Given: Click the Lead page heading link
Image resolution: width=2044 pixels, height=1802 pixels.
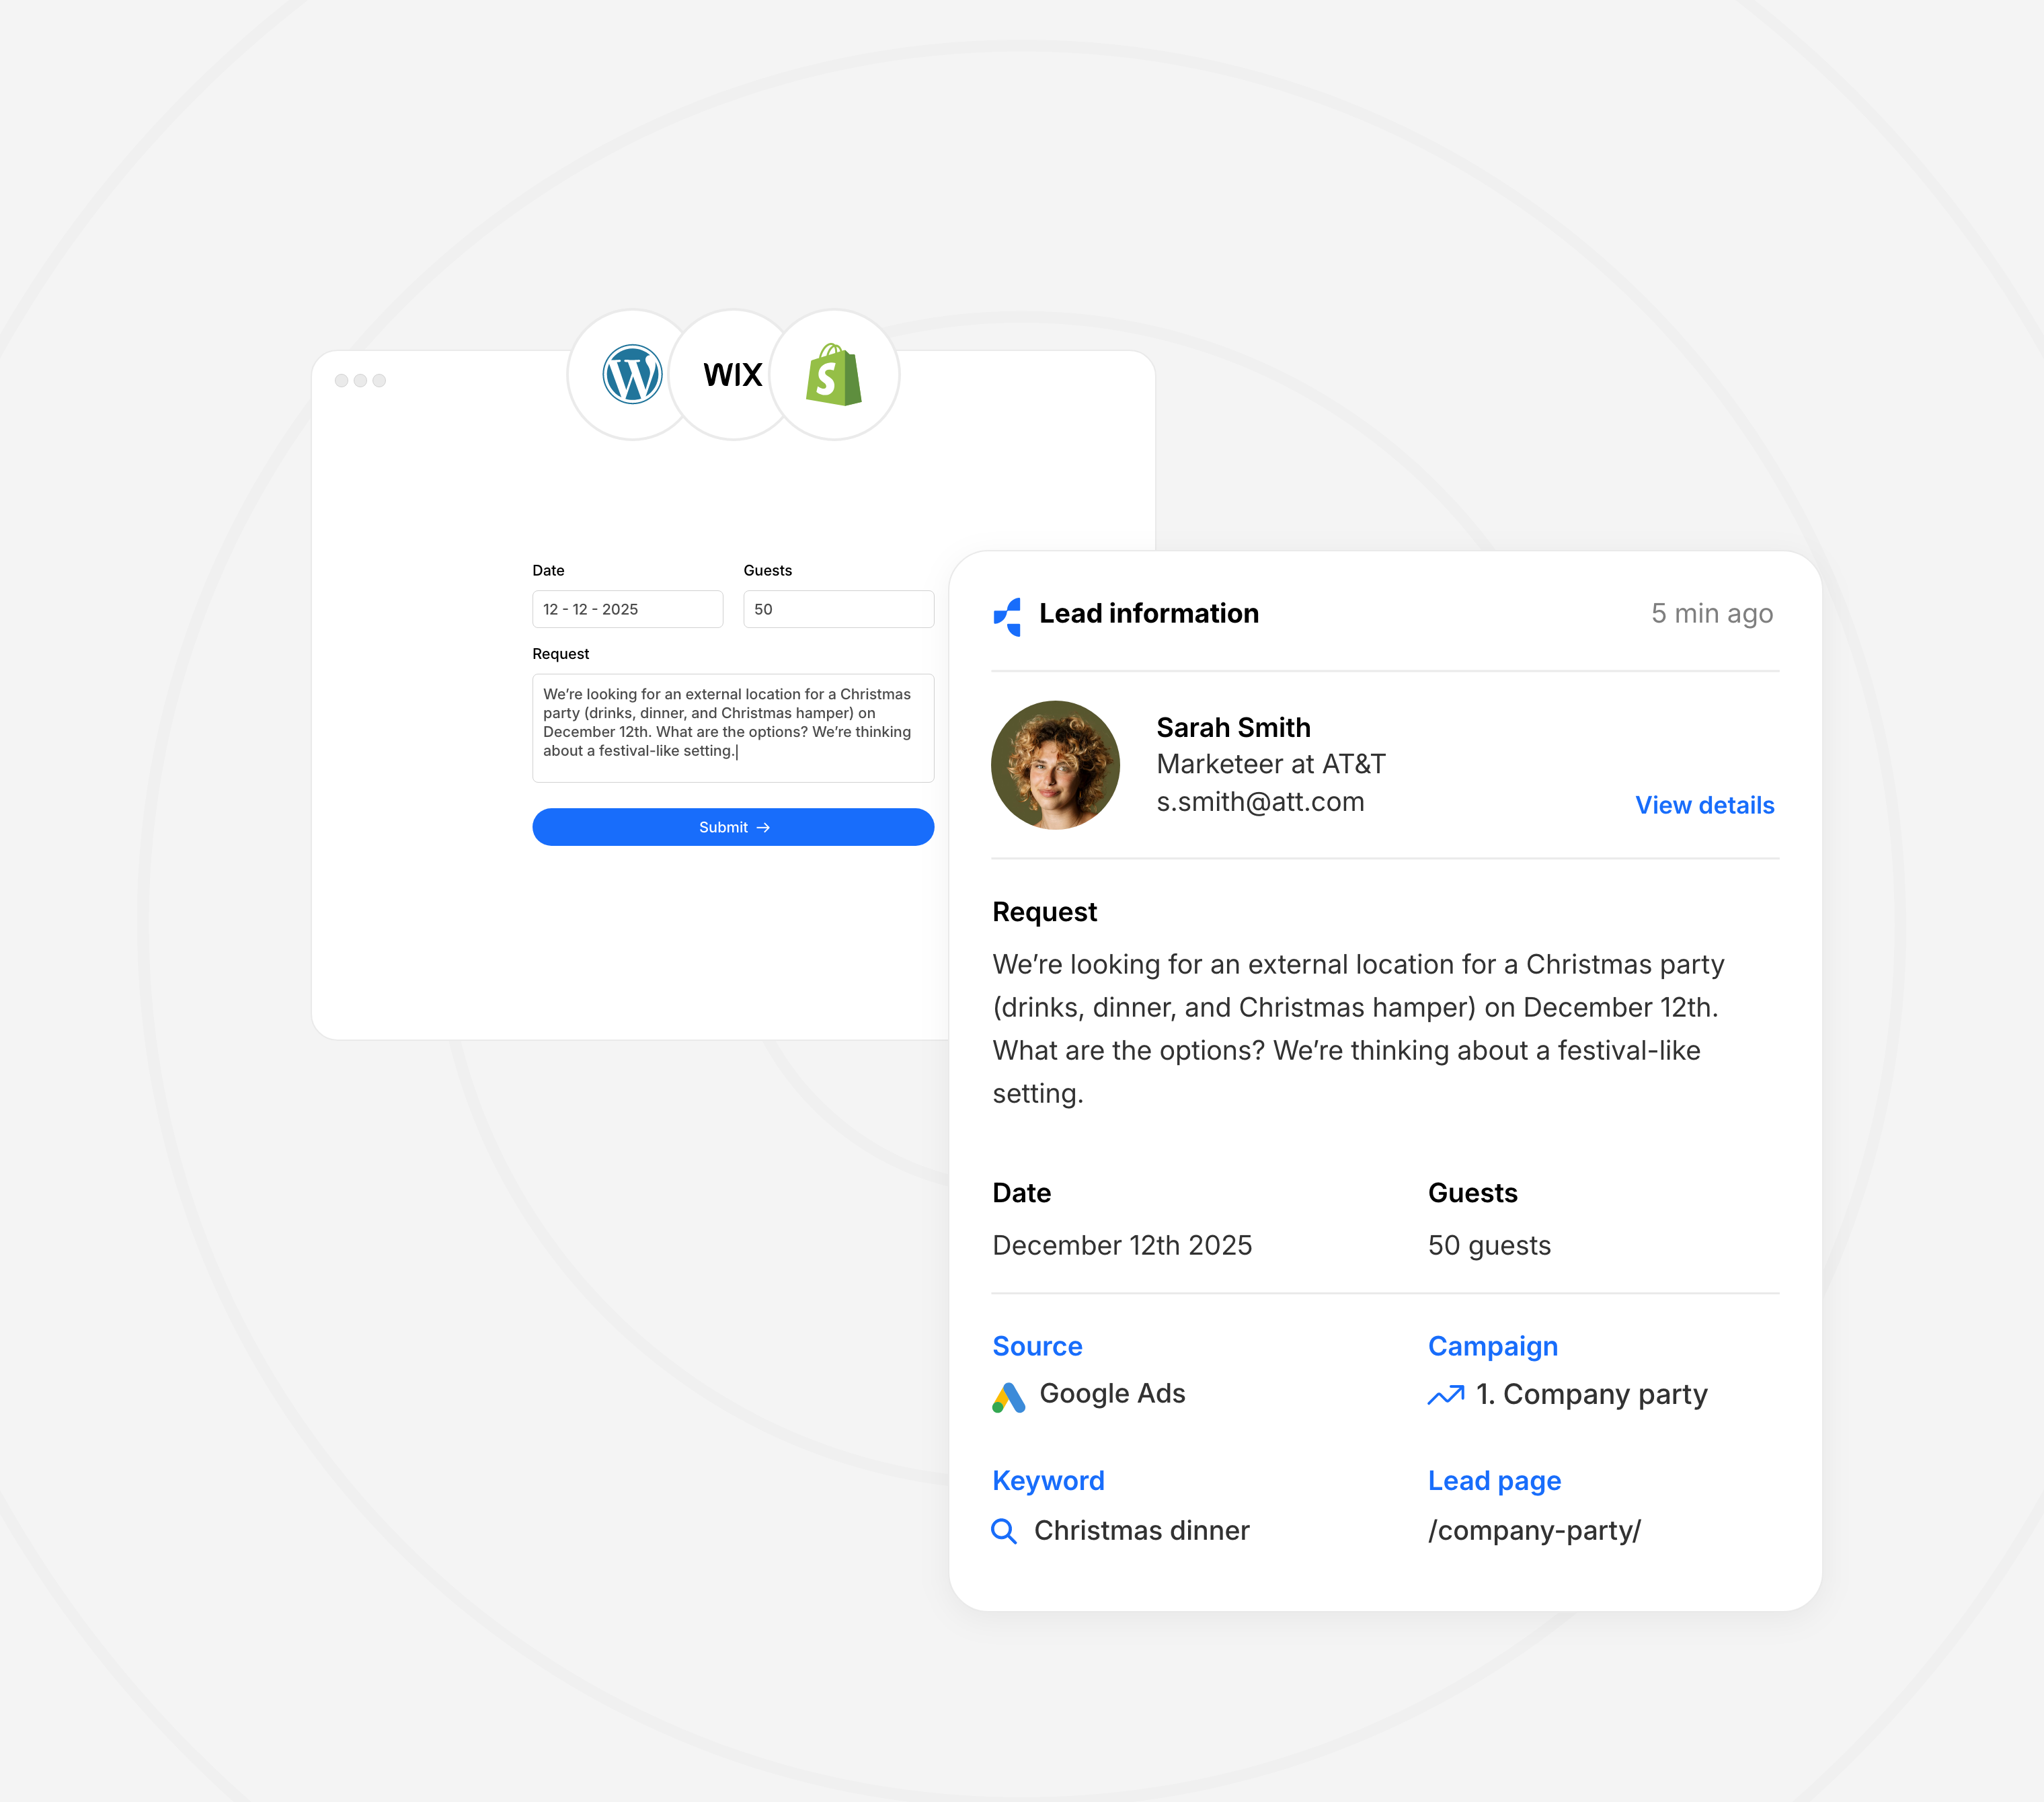Looking at the screenshot, I should (x=1494, y=1480).
